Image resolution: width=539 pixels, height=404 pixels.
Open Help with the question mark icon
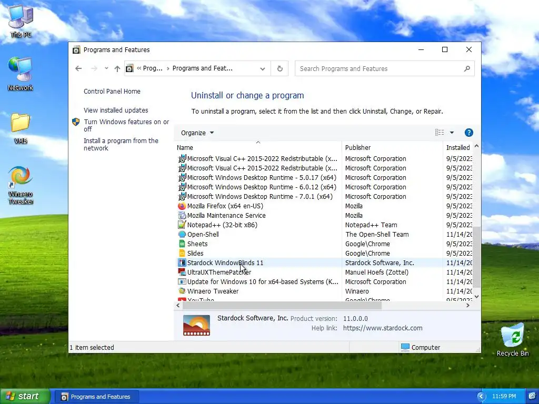468,133
